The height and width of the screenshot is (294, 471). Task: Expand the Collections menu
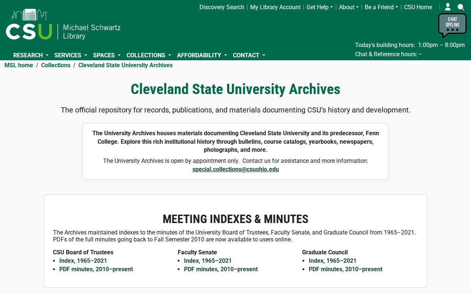pyautogui.click(x=149, y=55)
